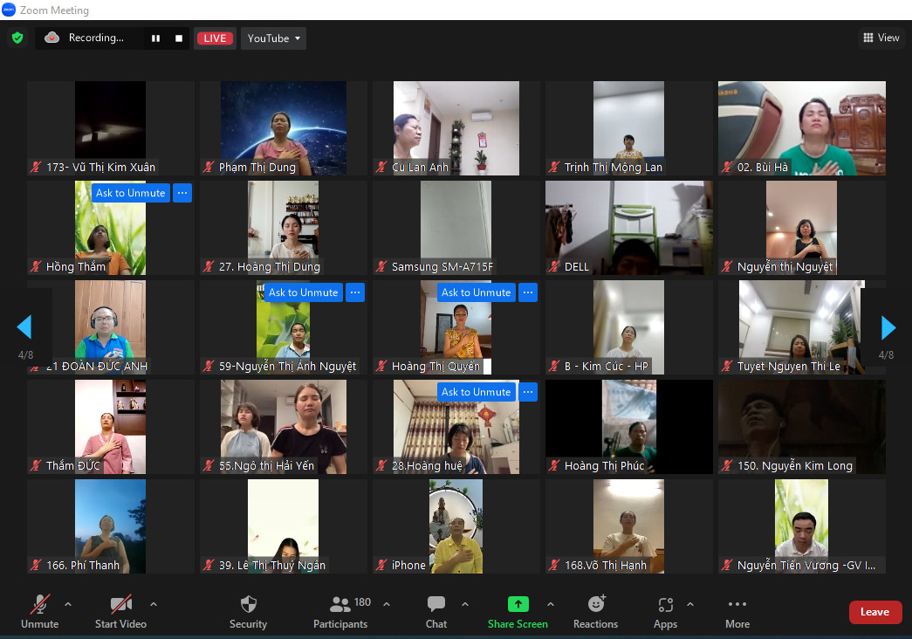
Task: Ask 59-Nguyễn Thị Ánh Nguyệt to unmute
Action: pyautogui.click(x=303, y=292)
